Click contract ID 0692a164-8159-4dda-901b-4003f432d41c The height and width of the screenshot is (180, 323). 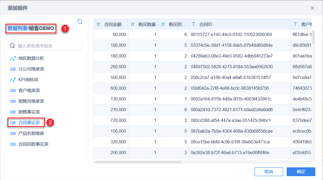(231, 99)
